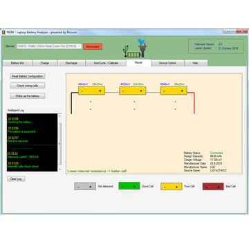Click 'The battery is supported' log entry
Viewport: 249px width, 249px height.
click(21, 131)
